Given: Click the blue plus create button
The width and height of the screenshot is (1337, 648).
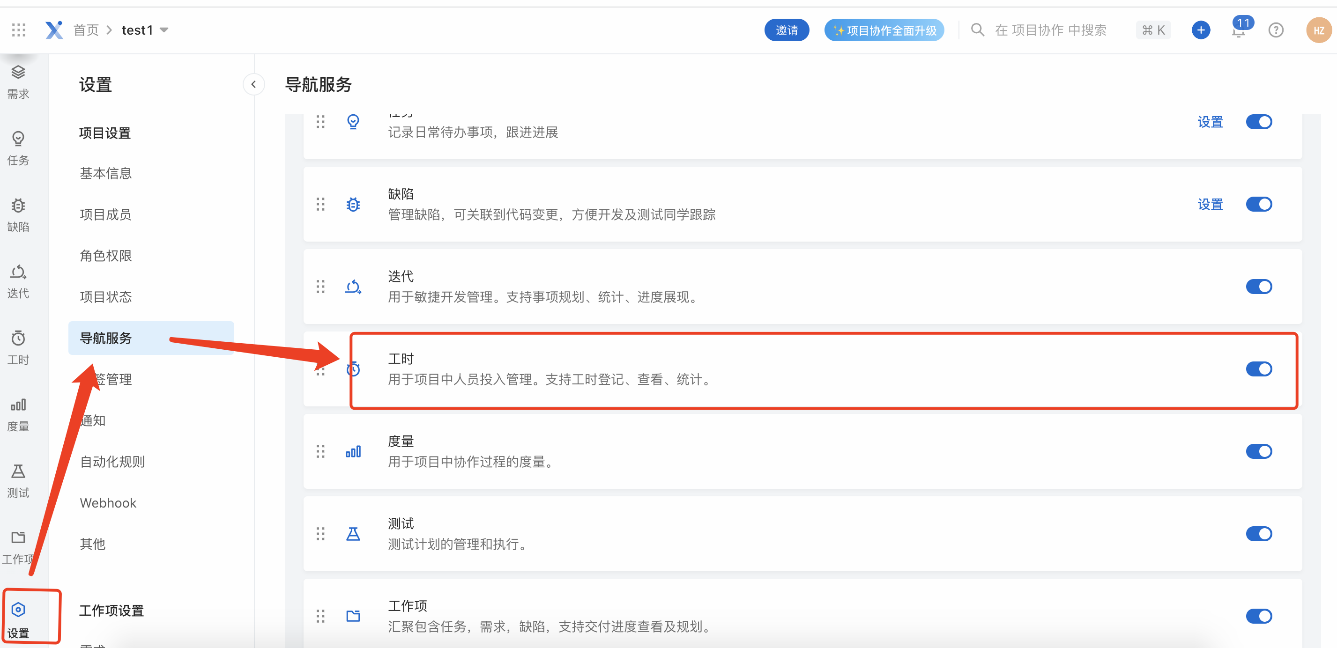Looking at the screenshot, I should click(1201, 30).
